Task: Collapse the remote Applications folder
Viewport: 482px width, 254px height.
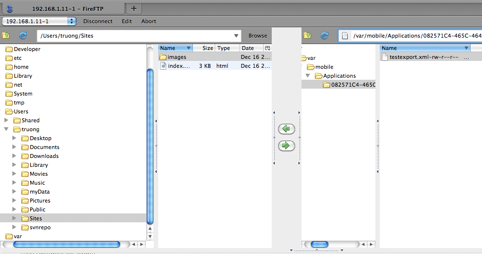Action: coord(308,75)
